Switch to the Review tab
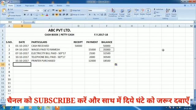Screen dimensions: 196x110 point(59,5)
